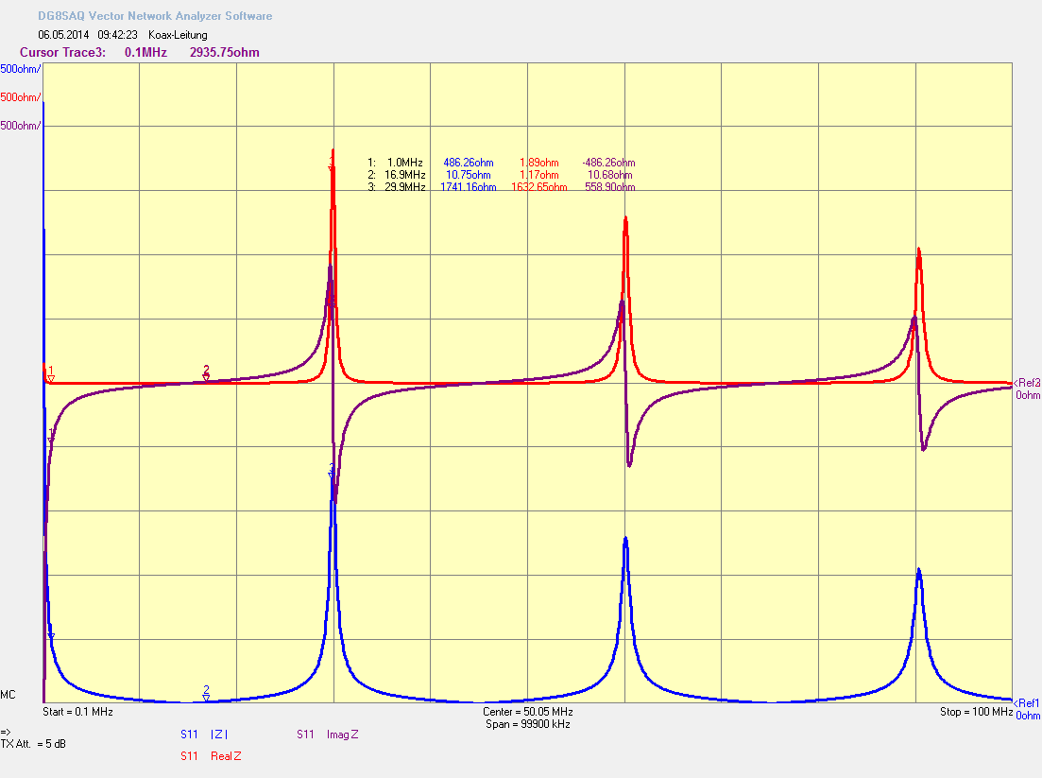Click red '1.17ohm' value in marker table
This screenshot has height=778, width=1042.
(538, 175)
